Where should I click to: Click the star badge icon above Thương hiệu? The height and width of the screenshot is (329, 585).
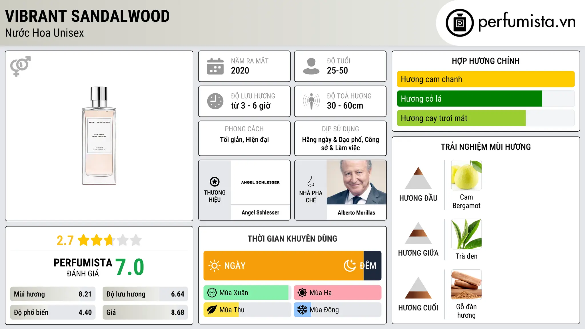click(215, 182)
